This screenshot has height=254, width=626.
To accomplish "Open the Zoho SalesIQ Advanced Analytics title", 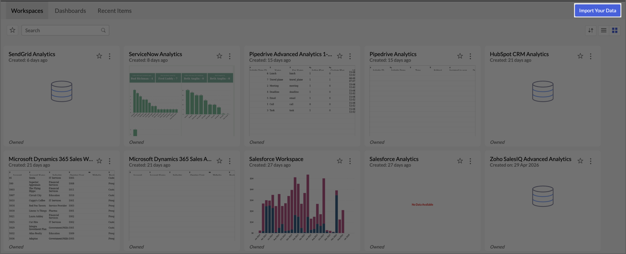I will (x=530, y=159).
